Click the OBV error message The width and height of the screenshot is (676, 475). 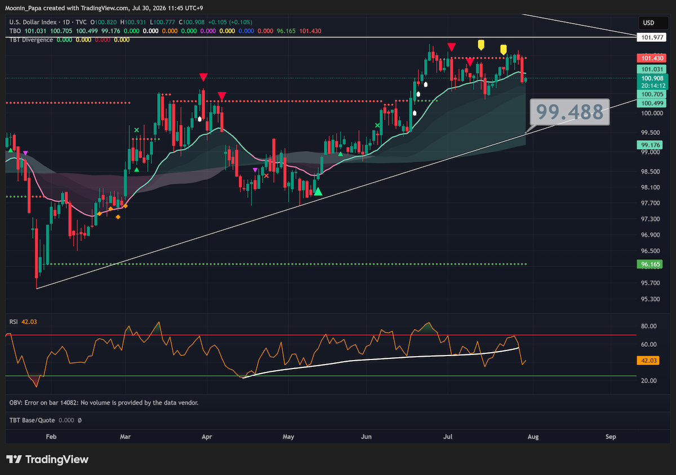coord(104,403)
